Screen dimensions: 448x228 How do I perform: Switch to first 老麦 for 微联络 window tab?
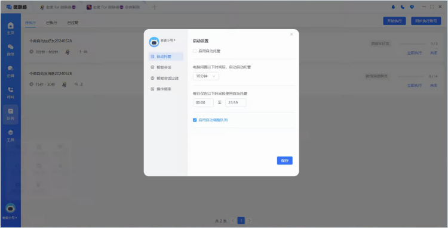click(x=58, y=7)
